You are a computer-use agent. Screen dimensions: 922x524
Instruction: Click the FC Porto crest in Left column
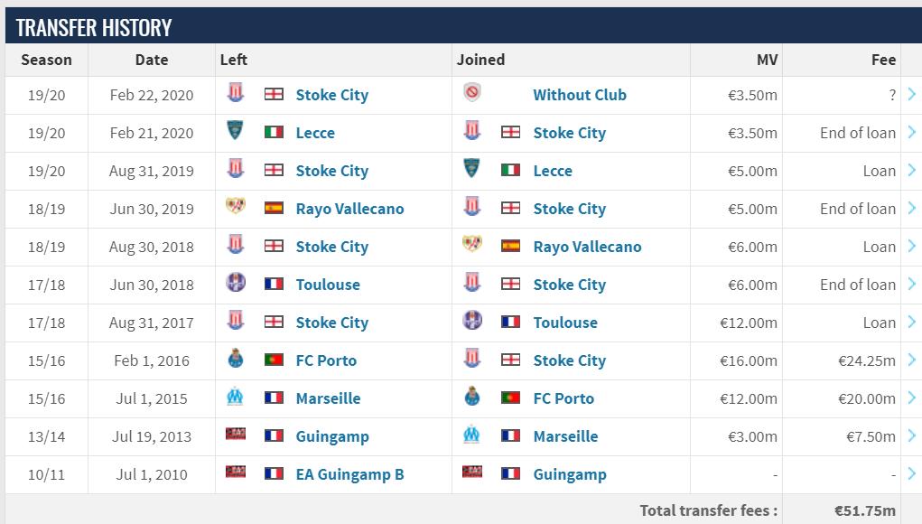click(x=235, y=360)
